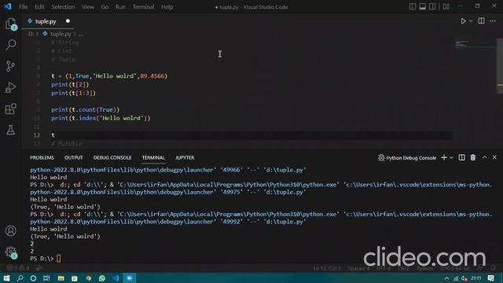Click VS Code icon in taskbar

tap(116, 278)
